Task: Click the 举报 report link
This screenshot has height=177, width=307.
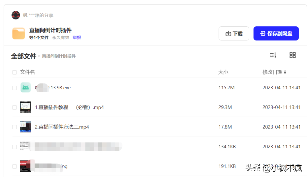Action: point(77,37)
